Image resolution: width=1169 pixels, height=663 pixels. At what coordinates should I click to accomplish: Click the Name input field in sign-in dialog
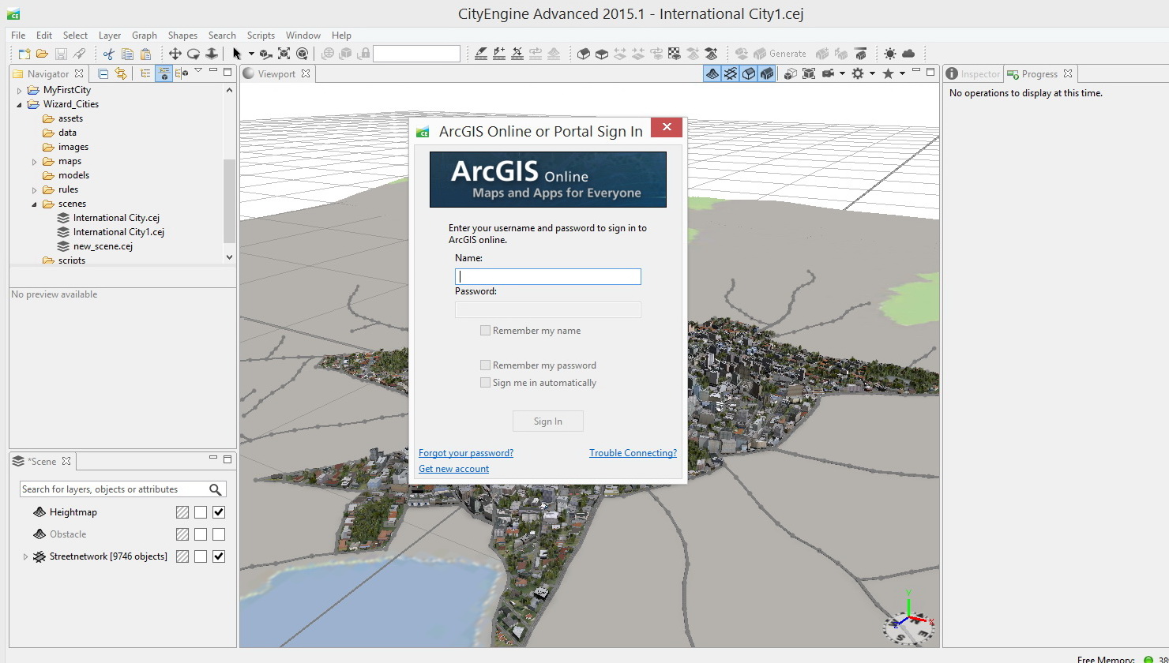tap(548, 277)
